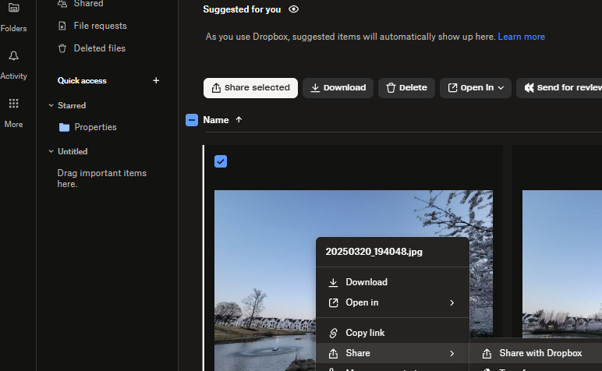Click the Send for review button
This screenshot has width=602, height=371.
click(x=561, y=88)
